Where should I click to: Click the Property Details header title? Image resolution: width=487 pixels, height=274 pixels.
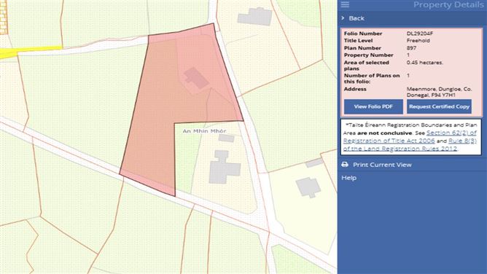[448, 4]
